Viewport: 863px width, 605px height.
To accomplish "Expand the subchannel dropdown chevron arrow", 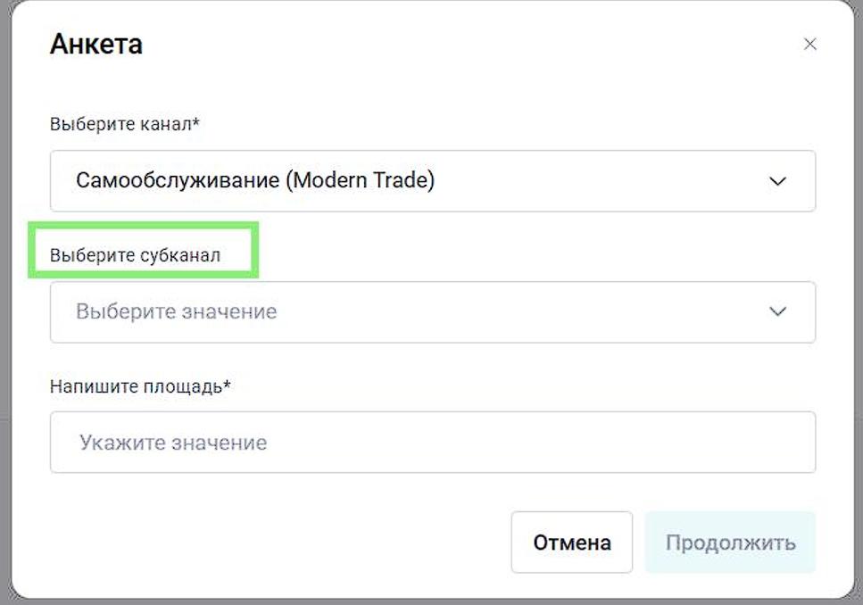I will click(777, 311).
